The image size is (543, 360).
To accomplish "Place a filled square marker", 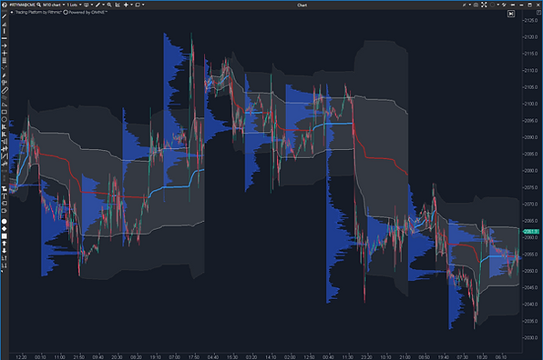I will point(5,236).
